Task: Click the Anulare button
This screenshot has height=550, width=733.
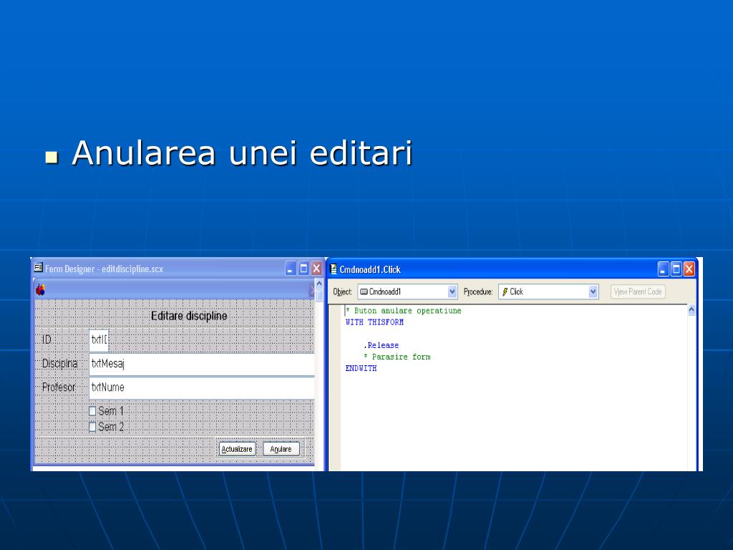Action: [281, 449]
